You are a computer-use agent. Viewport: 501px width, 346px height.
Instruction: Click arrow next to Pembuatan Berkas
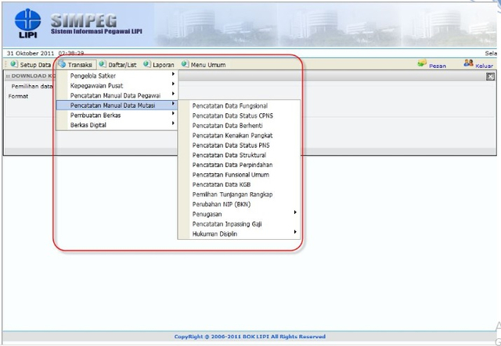(173, 113)
